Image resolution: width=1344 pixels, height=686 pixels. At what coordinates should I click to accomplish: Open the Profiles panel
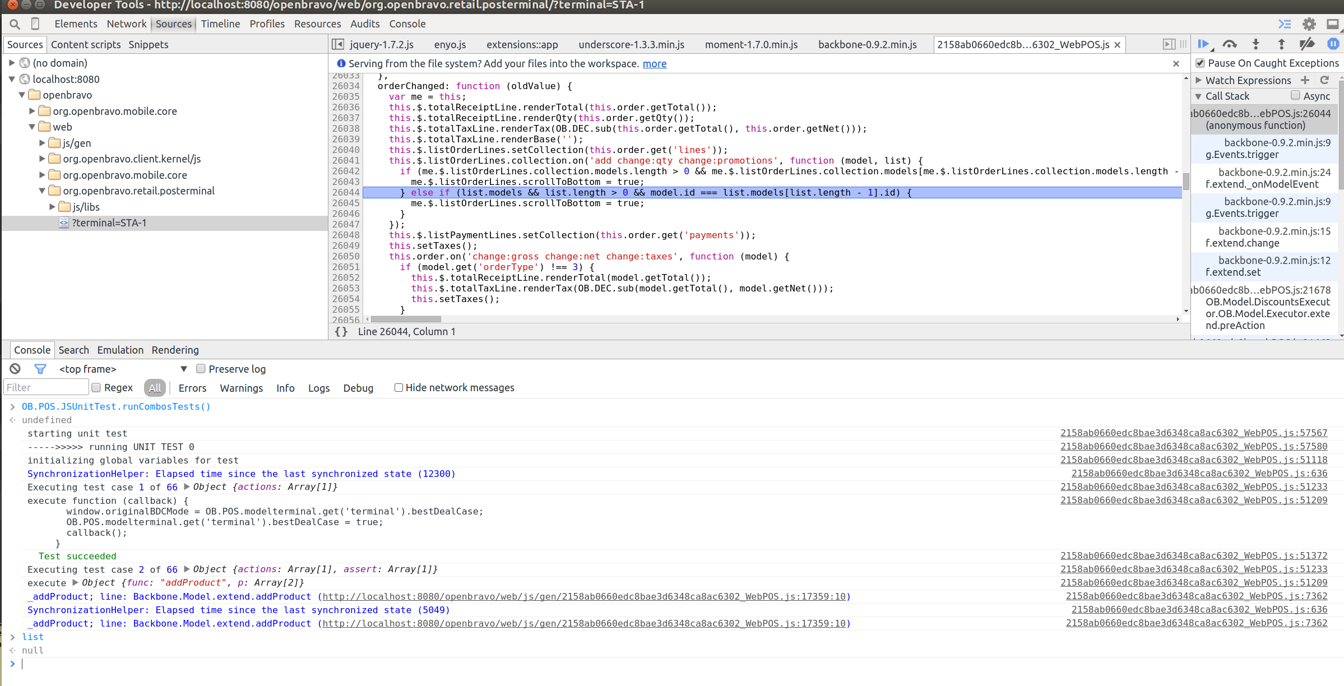point(267,24)
